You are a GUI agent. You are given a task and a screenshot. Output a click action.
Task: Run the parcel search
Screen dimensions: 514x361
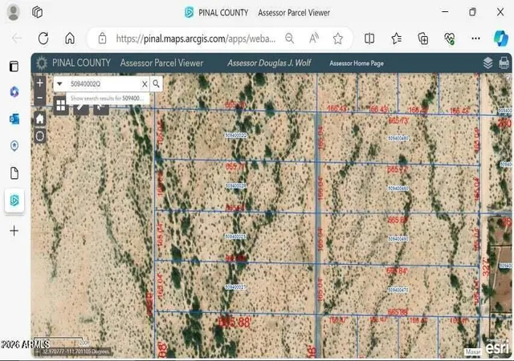(157, 84)
